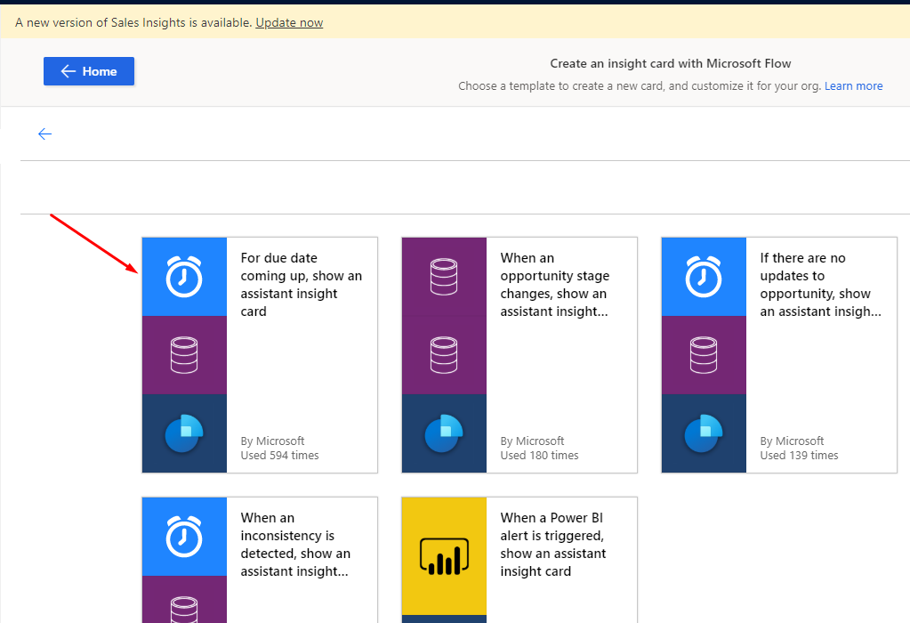Select the alarm clock icon on the due date template
Viewport: 910px width, 623px height.
(x=184, y=277)
